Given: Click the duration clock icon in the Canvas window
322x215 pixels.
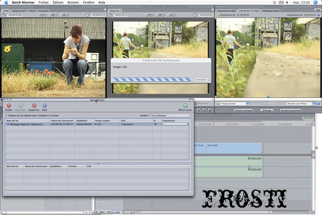Looking at the screenshot, I should click(110, 15).
